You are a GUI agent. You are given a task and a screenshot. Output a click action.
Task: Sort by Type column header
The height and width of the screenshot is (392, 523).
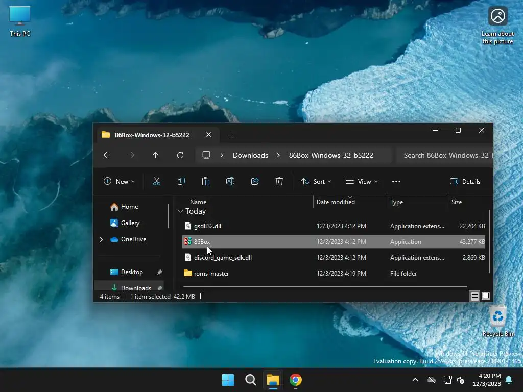coord(396,202)
